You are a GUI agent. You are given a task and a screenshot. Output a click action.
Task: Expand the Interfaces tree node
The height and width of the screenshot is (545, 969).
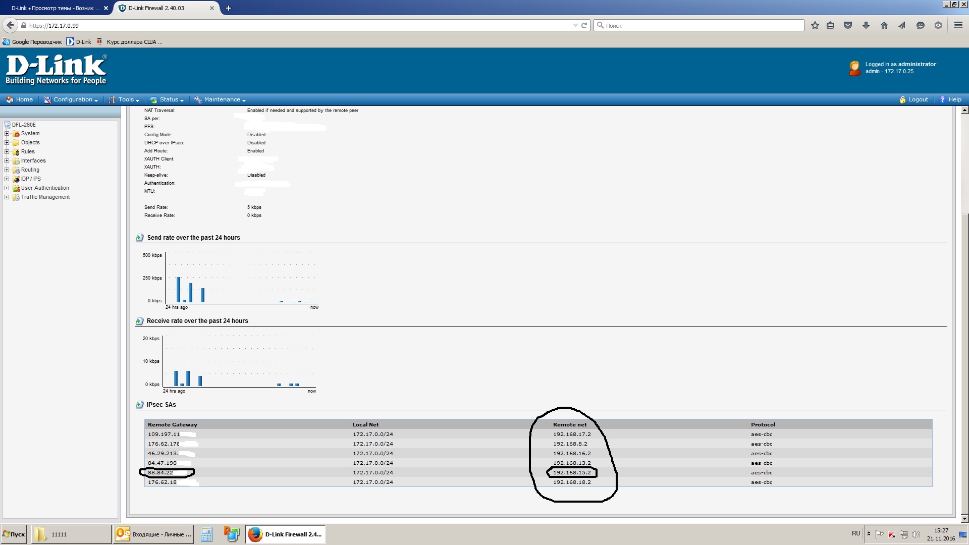7,161
